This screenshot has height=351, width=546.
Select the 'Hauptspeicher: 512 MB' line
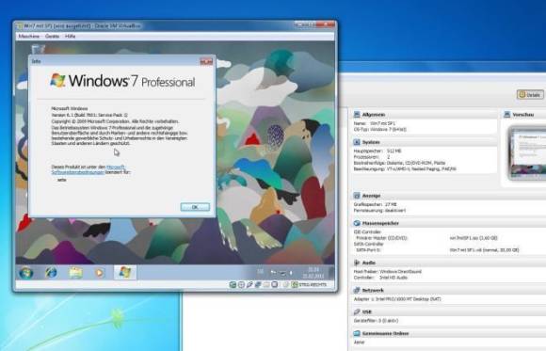[377, 151]
